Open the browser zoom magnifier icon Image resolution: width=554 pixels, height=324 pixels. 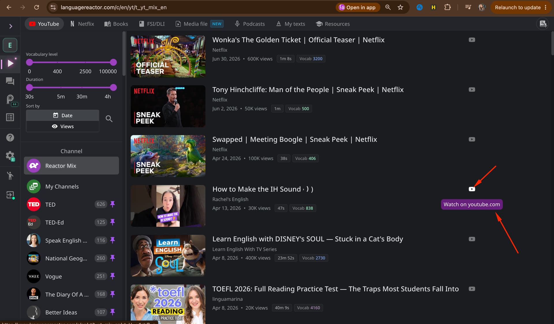(x=388, y=7)
